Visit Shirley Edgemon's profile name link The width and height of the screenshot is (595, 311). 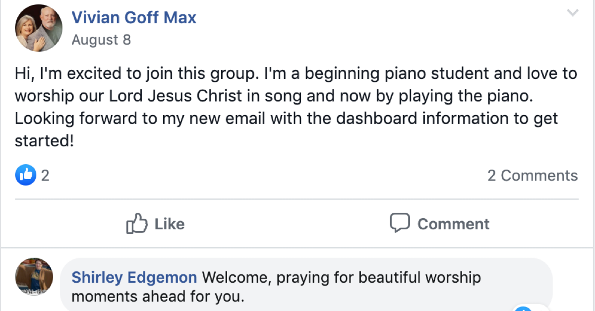134,277
